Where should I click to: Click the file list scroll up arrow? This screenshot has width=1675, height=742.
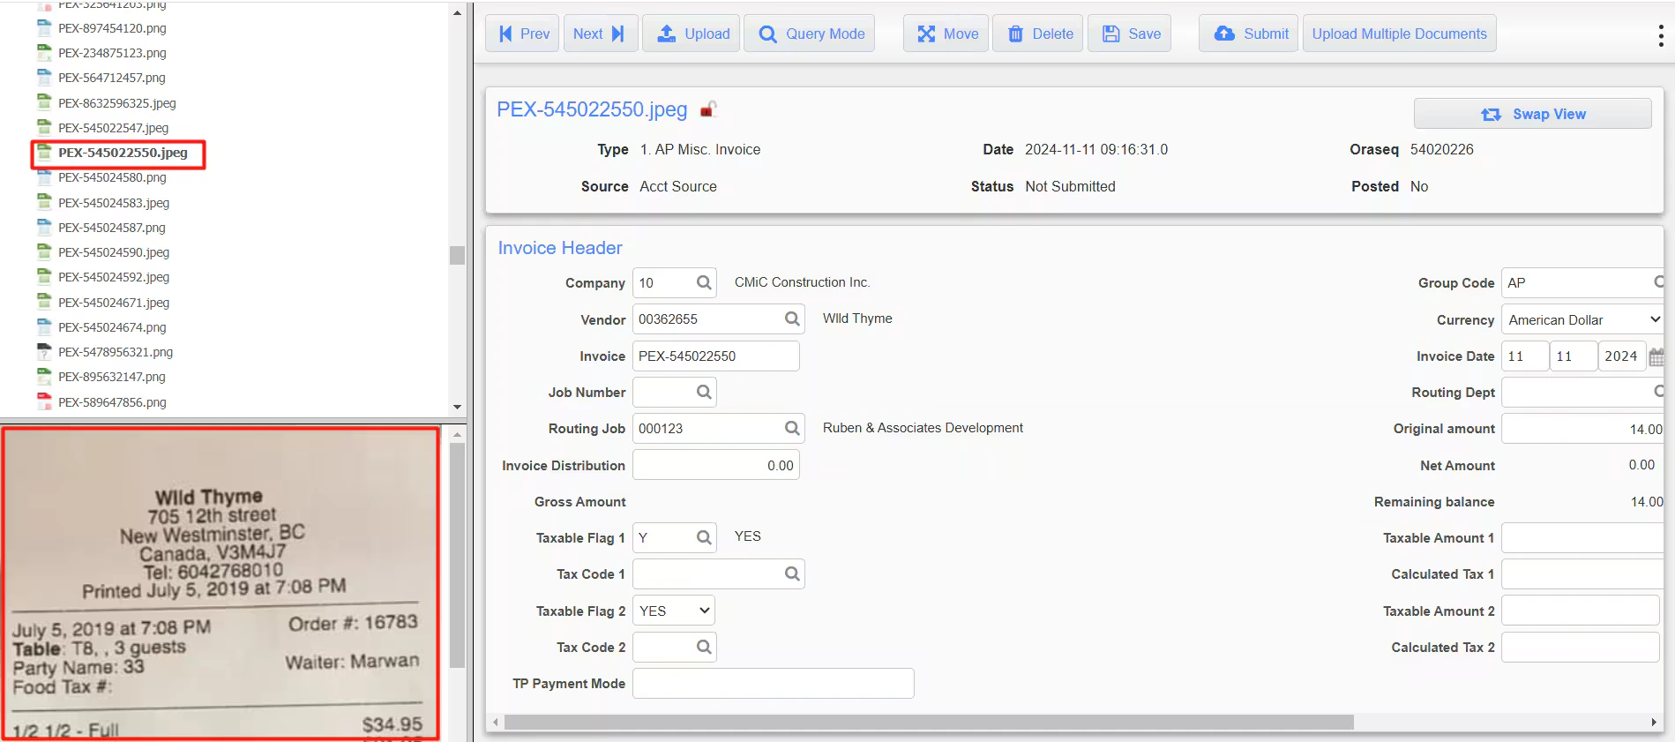tap(457, 12)
